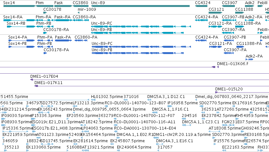Select the CG30178 gene label

52,9
